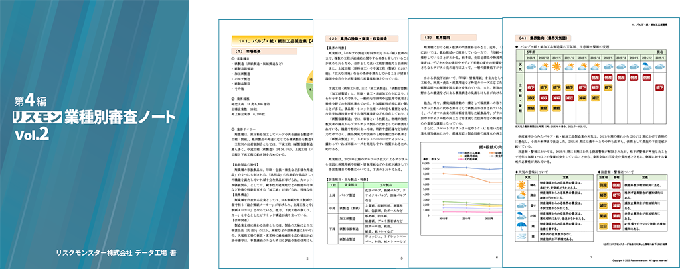Click the product table on page 3
Viewport: 680px width, 269px height.
pos(362,219)
